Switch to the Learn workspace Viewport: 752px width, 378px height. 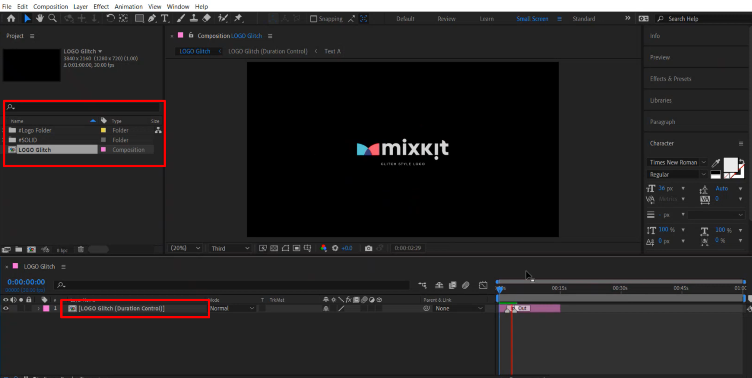[486, 18]
